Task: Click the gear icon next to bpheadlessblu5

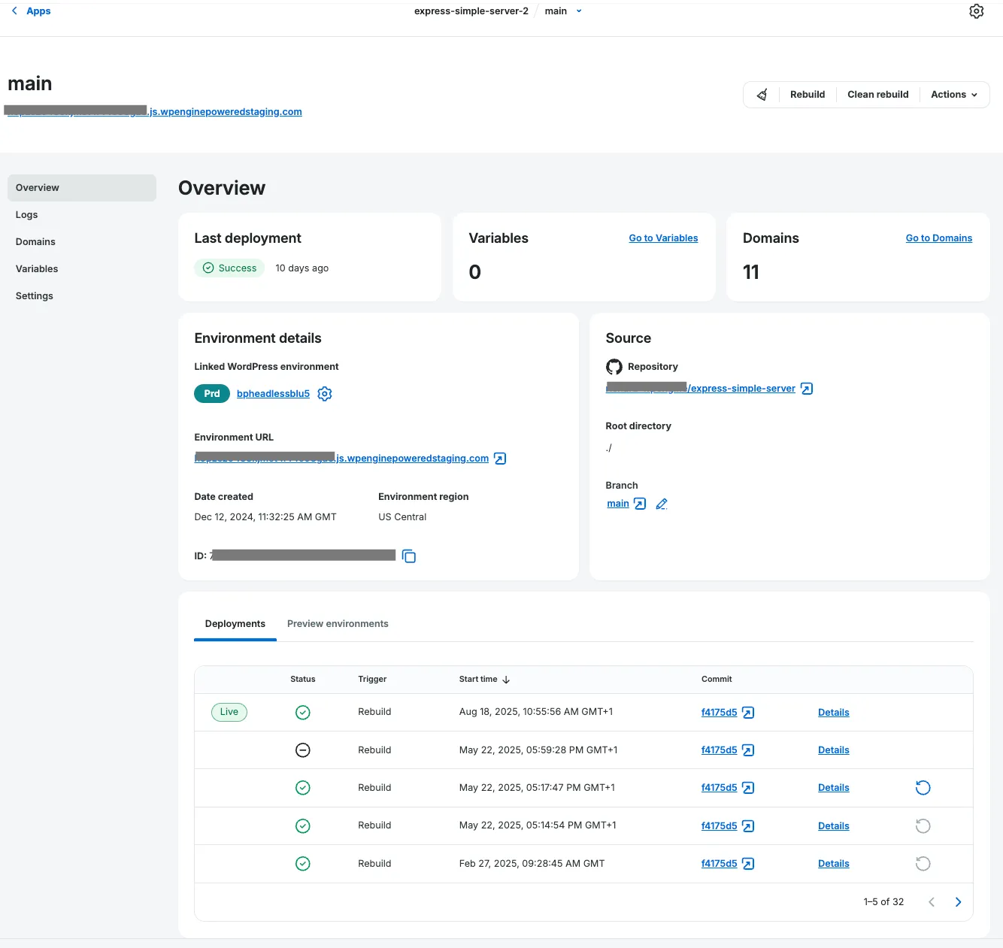Action: (x=324, y=393)
